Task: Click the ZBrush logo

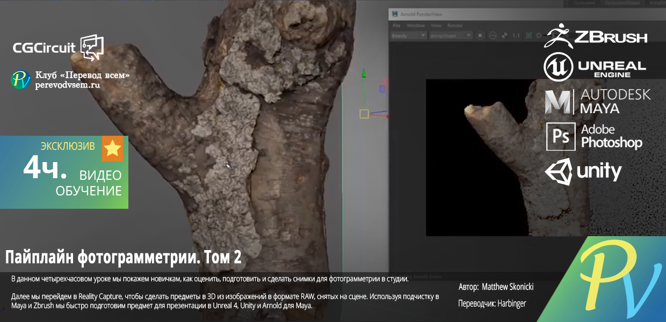Action: [x=596, y=36]
